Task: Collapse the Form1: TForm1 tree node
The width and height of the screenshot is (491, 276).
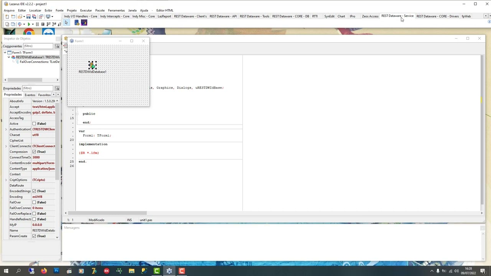Action: tap(5, 53)
